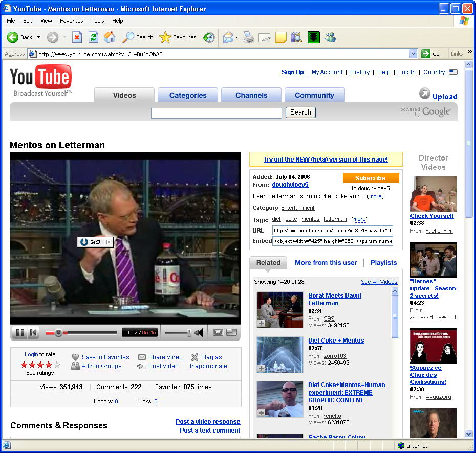Image resolution: width=476 pixels, height=453 pixels.
Task: Open the More from this user tab
Action: 326,263
